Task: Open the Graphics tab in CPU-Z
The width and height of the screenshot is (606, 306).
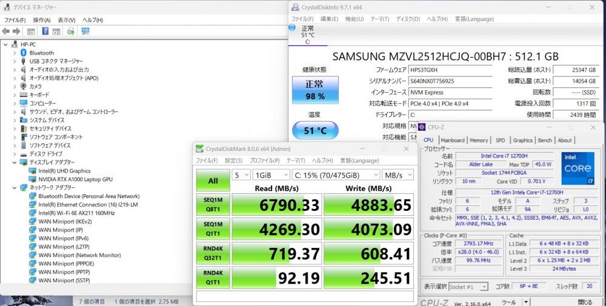Action: click(522, 141)
